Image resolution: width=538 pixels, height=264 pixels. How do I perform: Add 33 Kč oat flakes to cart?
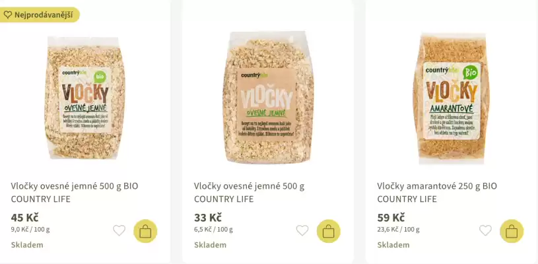click(329, 231)
